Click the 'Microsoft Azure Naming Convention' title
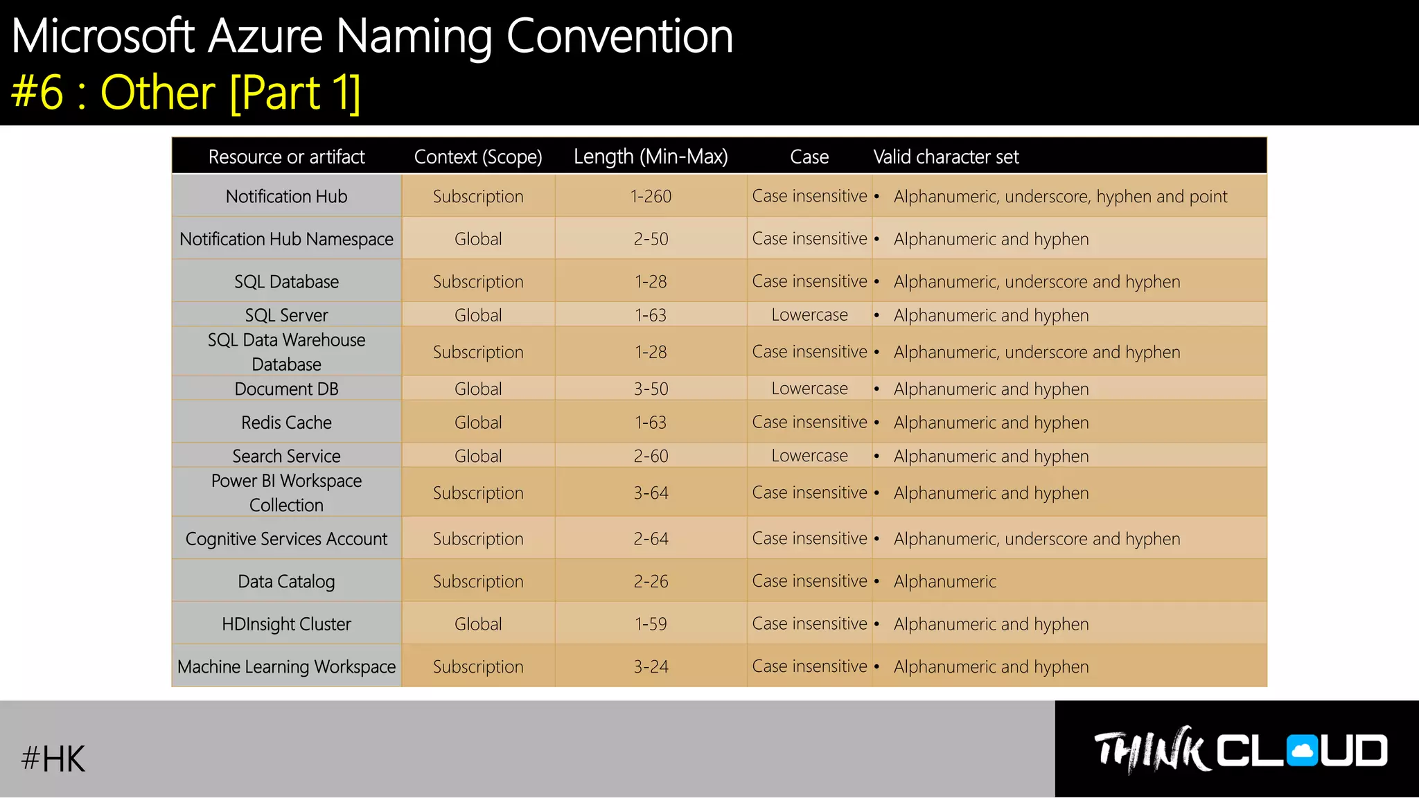Viewport: 1419px width, 798px height. 372,37
